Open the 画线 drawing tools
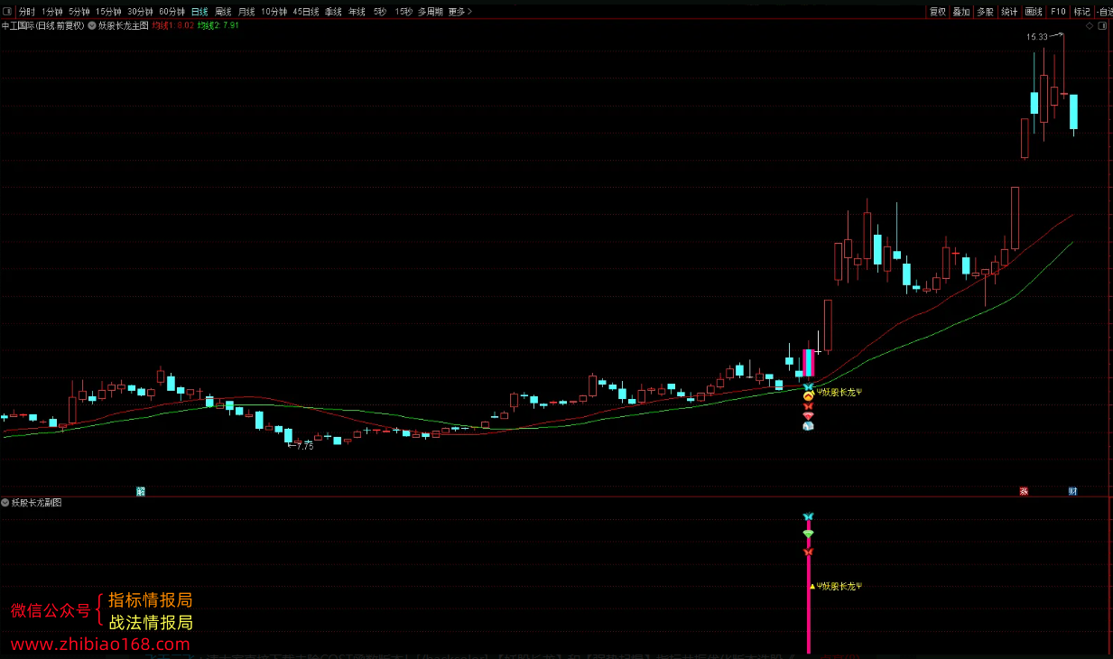Image resolution: width=1113 pixels, height=659 pixels. coord(1033,12)
